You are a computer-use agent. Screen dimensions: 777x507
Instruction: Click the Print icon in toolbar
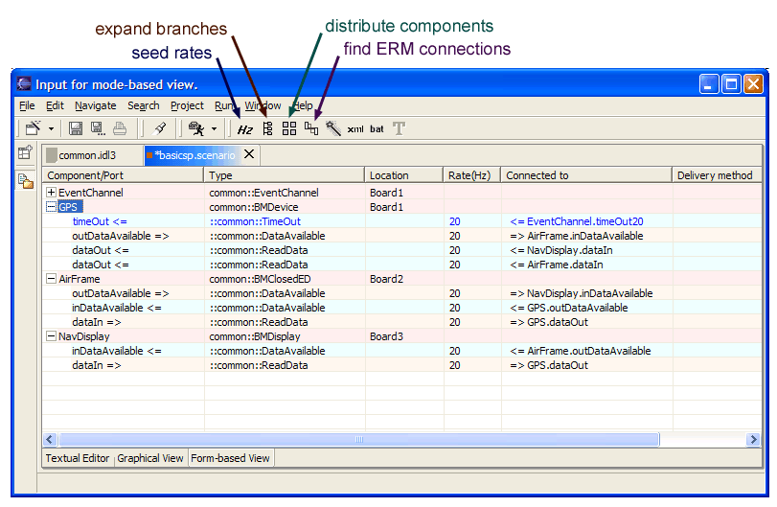(x=120, y=128)
